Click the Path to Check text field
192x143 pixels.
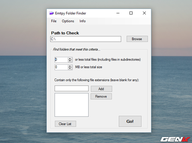tap(85, 39)
